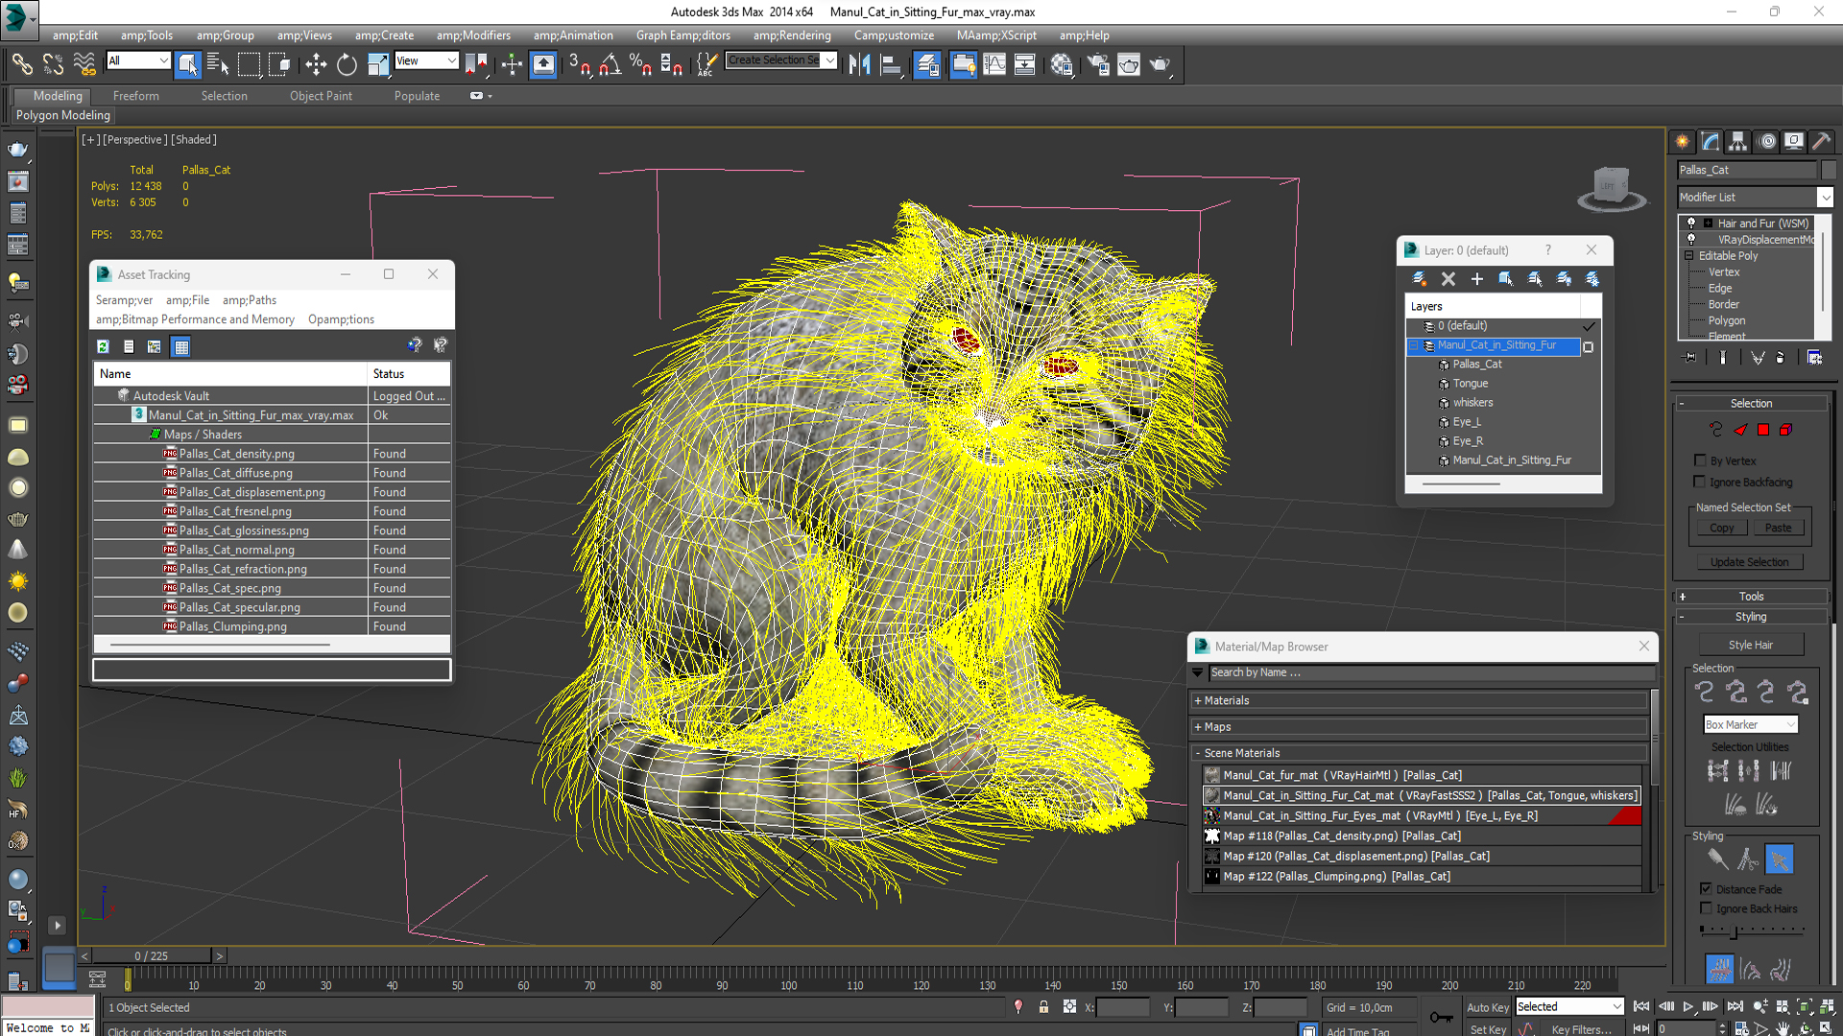The width and height of the screenshot is (1843, 1036).
Task: Click the Pin Stack icon
Action: tap(1690, 357)
